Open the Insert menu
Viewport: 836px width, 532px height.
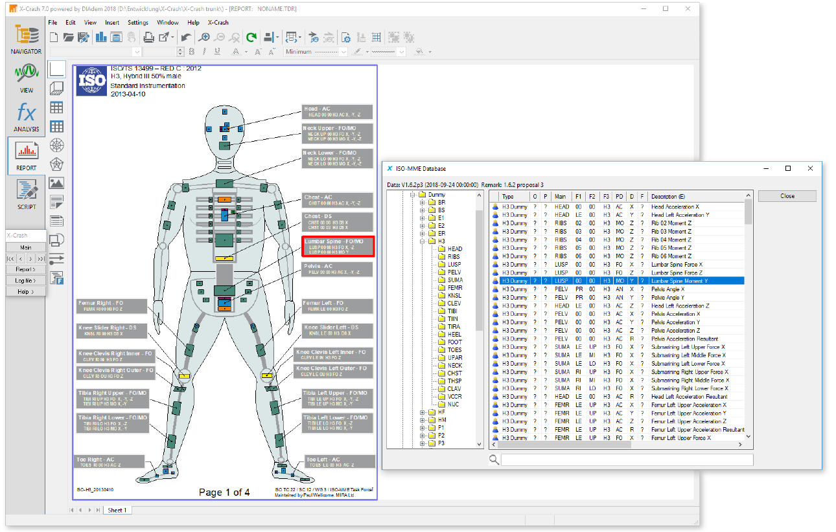point(112,23)
